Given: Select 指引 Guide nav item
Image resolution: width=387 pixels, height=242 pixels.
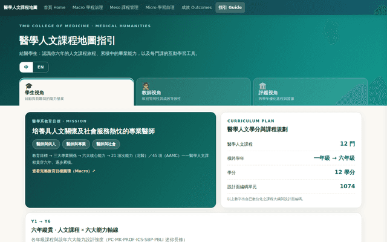Looking at the screenshot, I should (230, 7).
